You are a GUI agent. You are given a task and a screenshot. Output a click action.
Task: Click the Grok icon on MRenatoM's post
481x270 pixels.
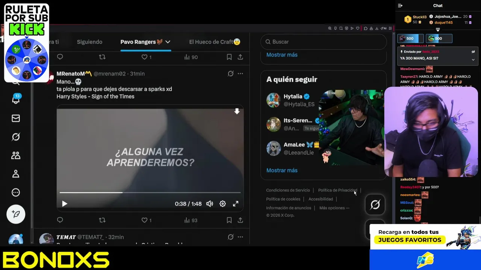pyautogui.click(x=231, y=73)
